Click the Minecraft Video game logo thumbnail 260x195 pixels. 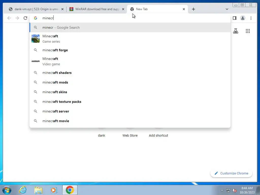[36, 61]
